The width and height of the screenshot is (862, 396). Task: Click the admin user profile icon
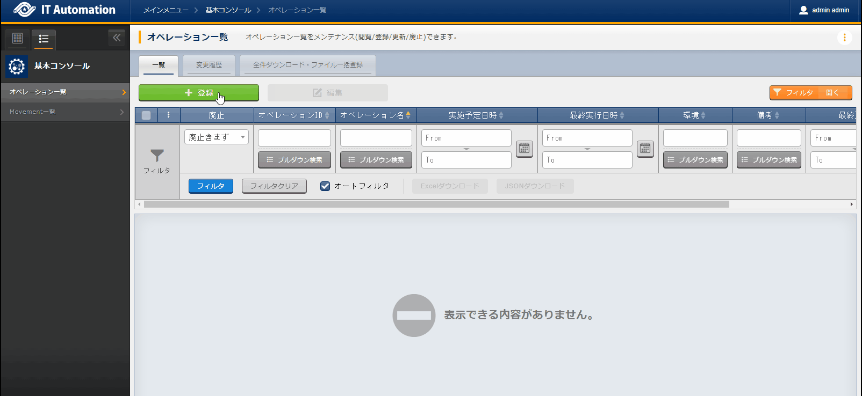803,10
